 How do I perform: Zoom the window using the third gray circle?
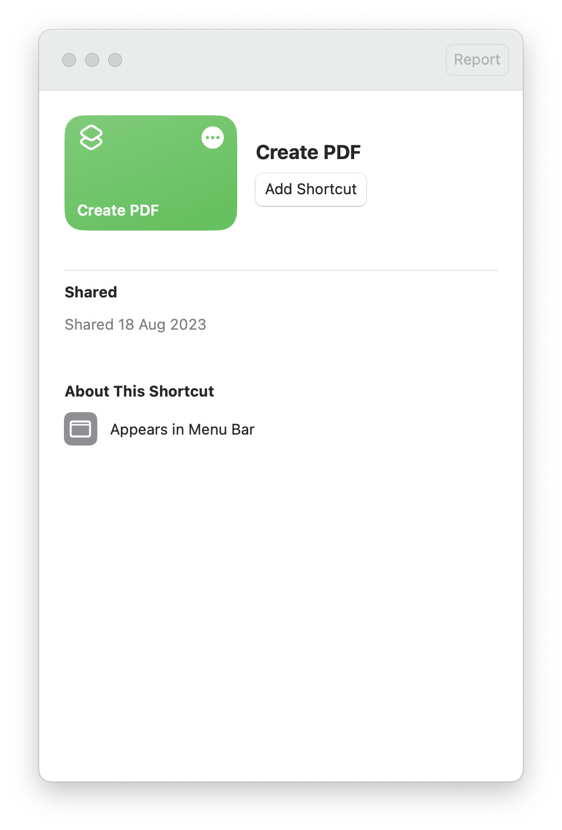115,60
